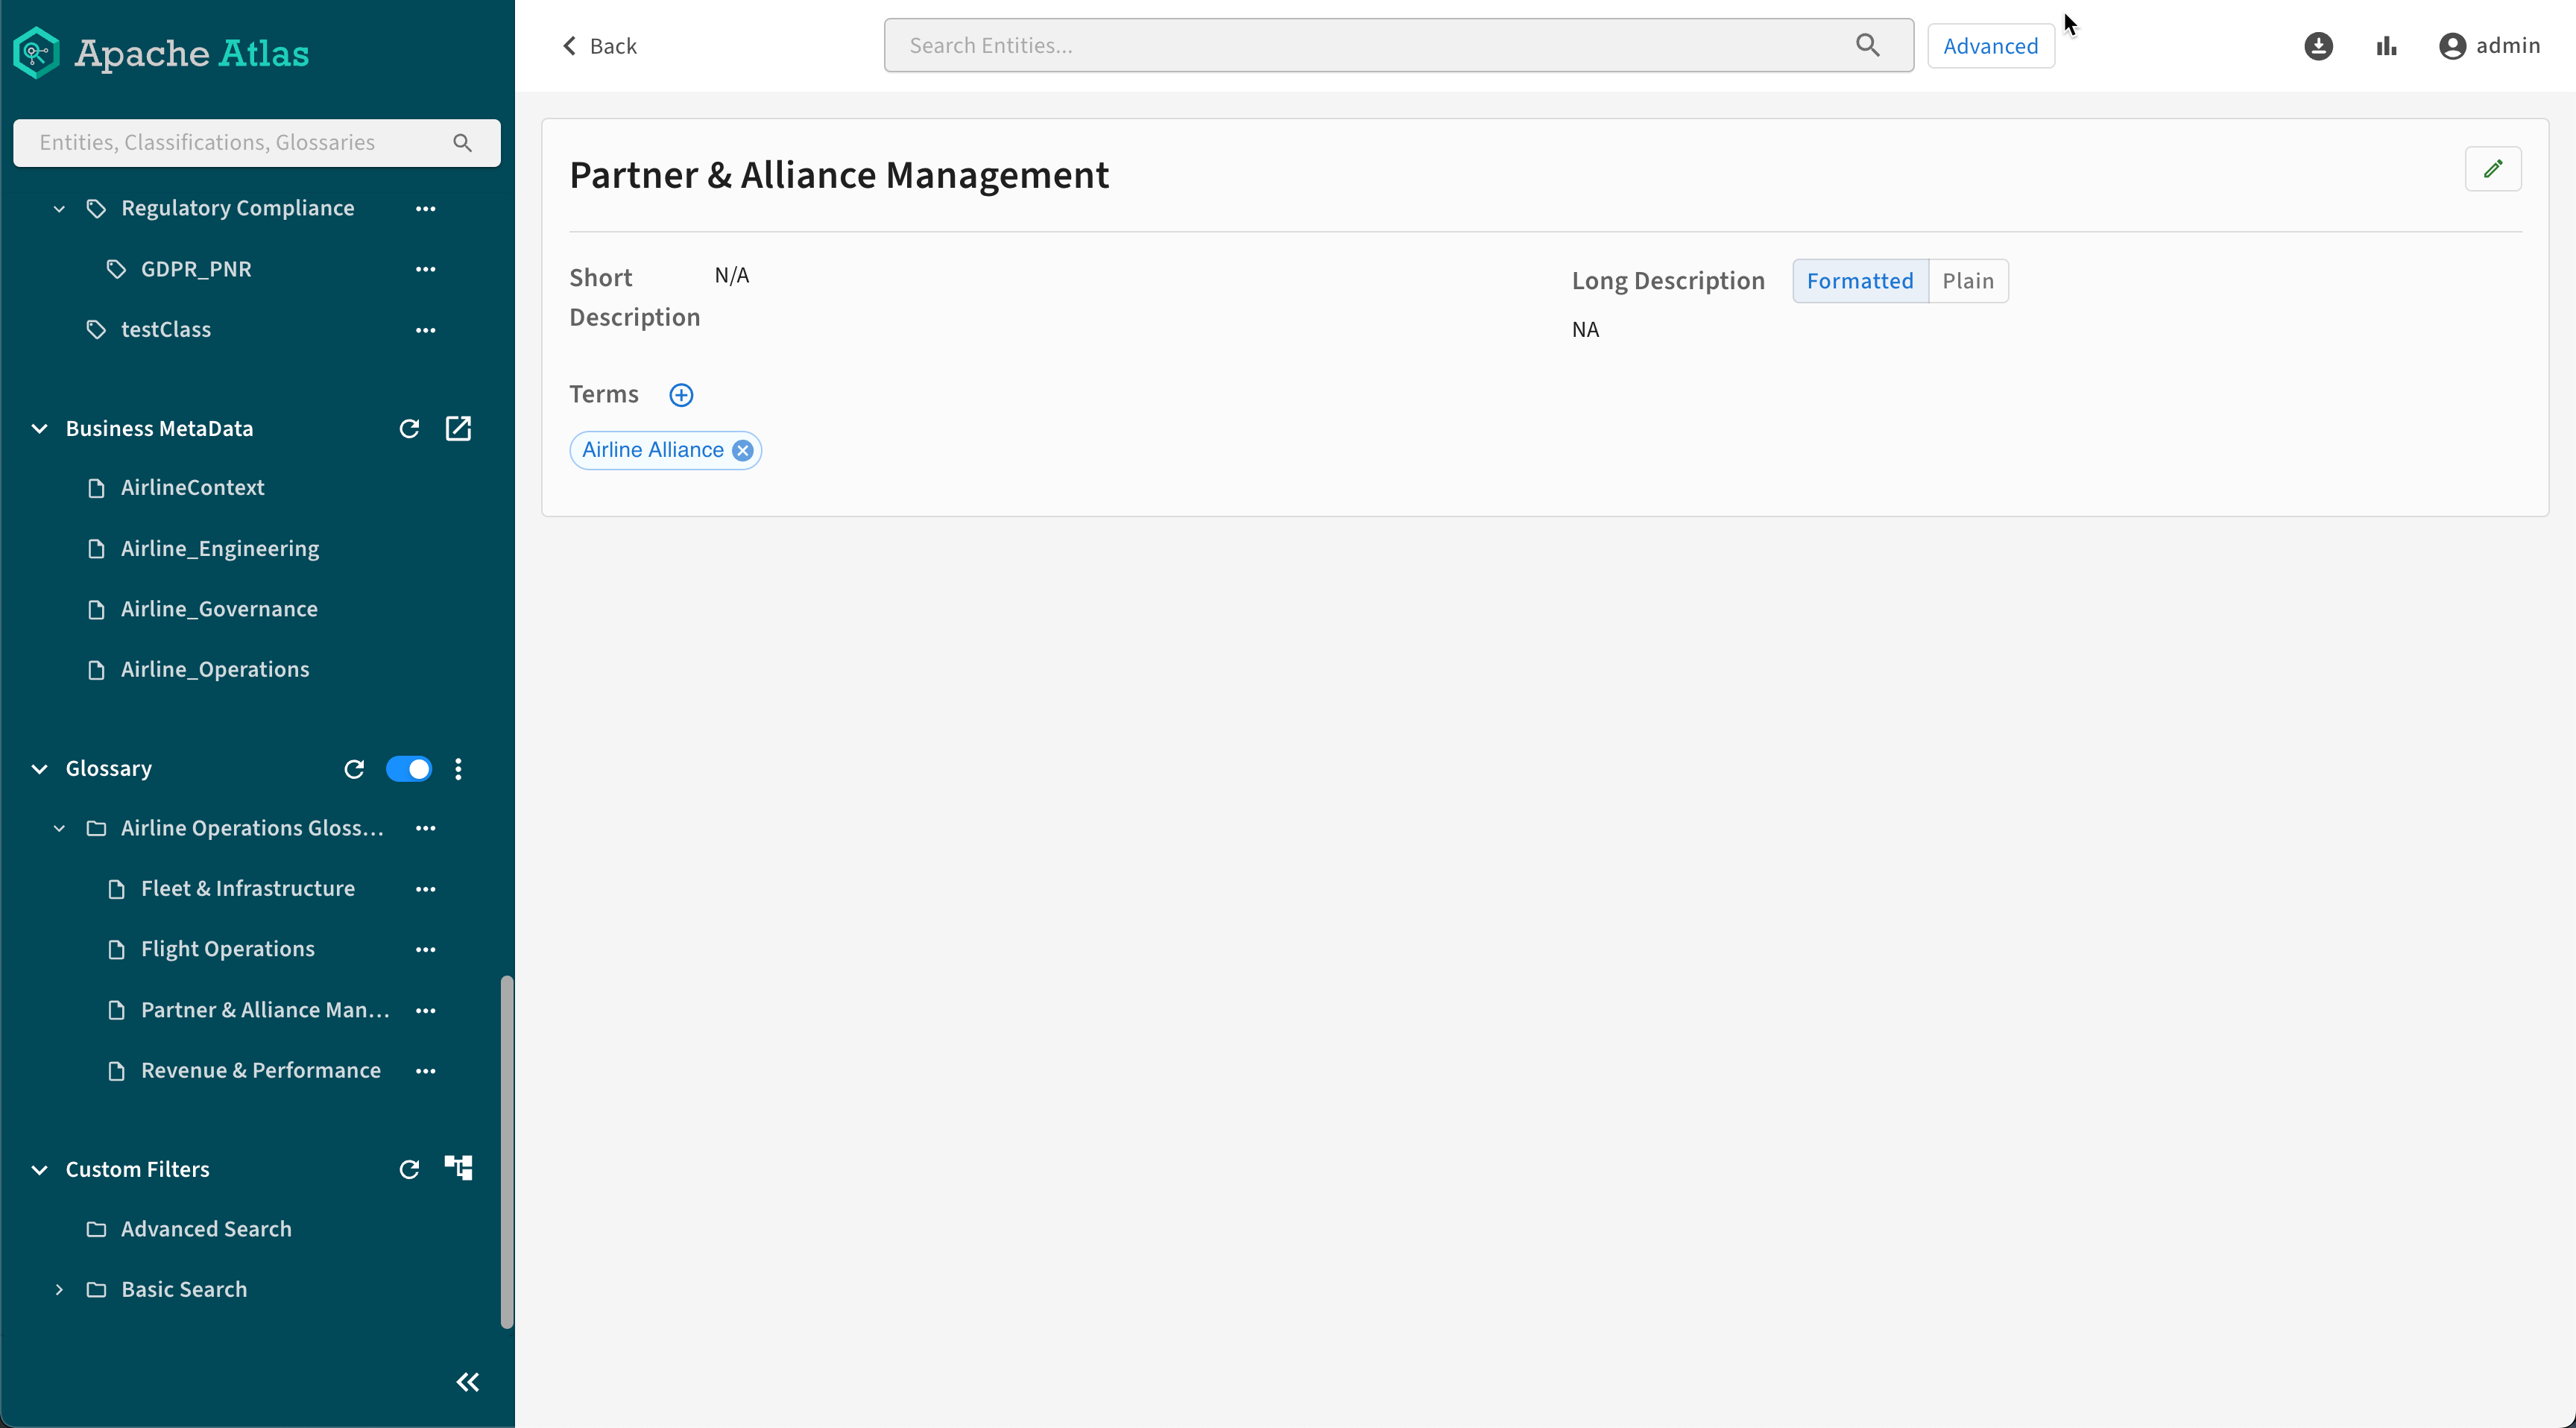Toggle the Glossary terms/category switch
Viewport: 2576px width, 1428px height.
[x=408, y=769]
